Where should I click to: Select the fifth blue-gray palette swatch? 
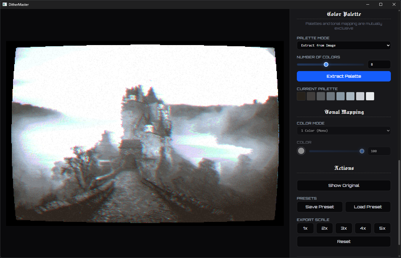point(341,96)
